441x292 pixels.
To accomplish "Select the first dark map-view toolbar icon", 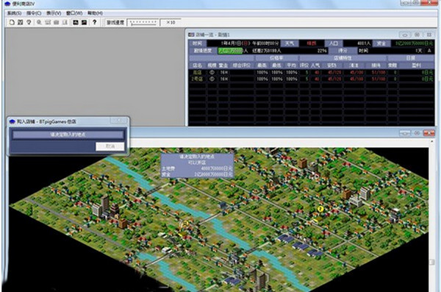I will tap(76, 22).
